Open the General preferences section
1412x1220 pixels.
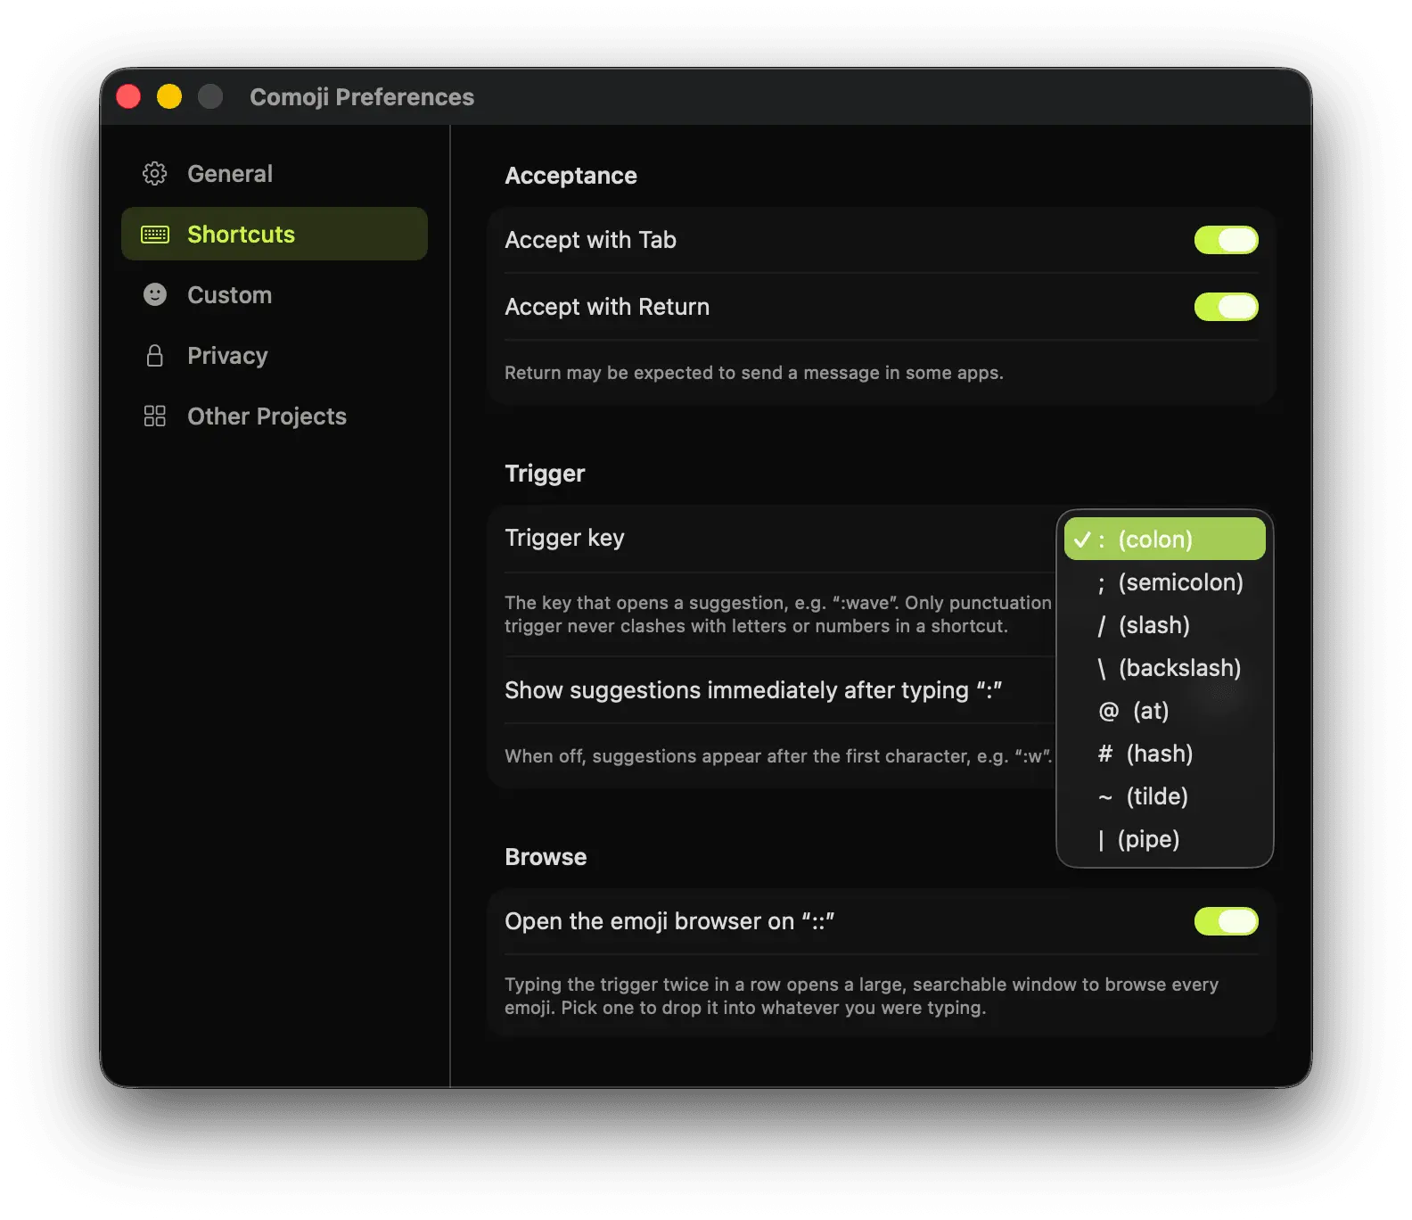click(275, 174)
